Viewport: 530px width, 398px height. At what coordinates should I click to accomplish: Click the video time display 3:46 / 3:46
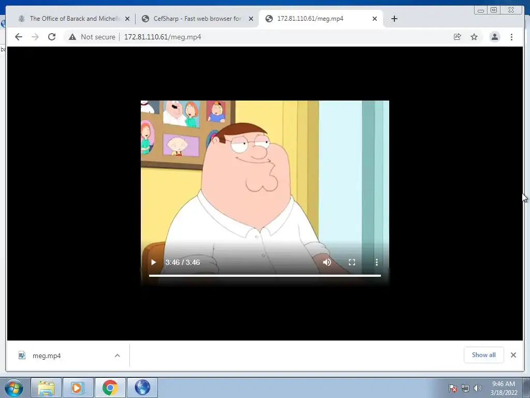pos(183,262)
